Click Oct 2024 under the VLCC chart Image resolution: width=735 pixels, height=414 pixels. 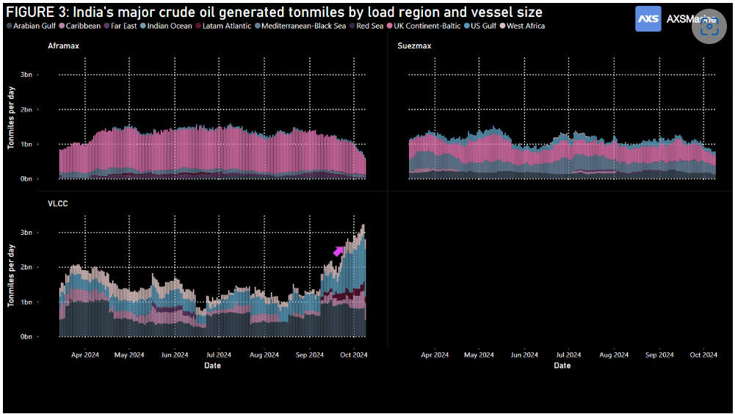353,355
